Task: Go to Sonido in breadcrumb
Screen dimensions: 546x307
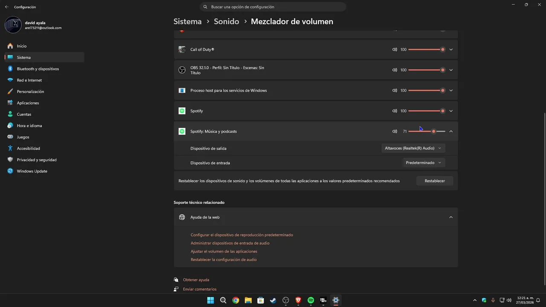Action: coord(226,21)
